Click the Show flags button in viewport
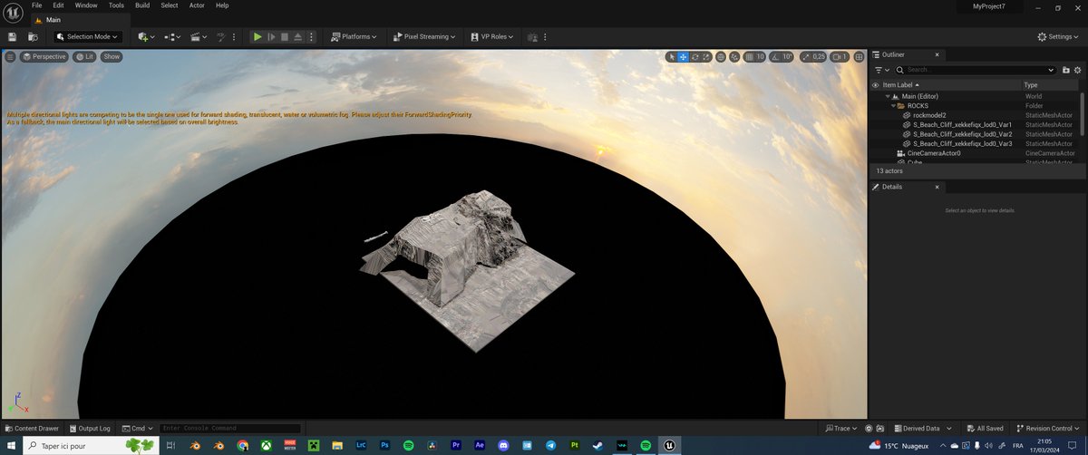 (111, 56)
